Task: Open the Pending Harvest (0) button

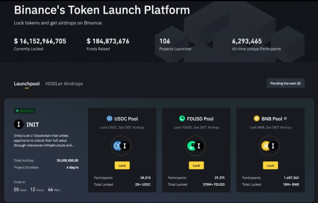Action: tap(285, 83)
